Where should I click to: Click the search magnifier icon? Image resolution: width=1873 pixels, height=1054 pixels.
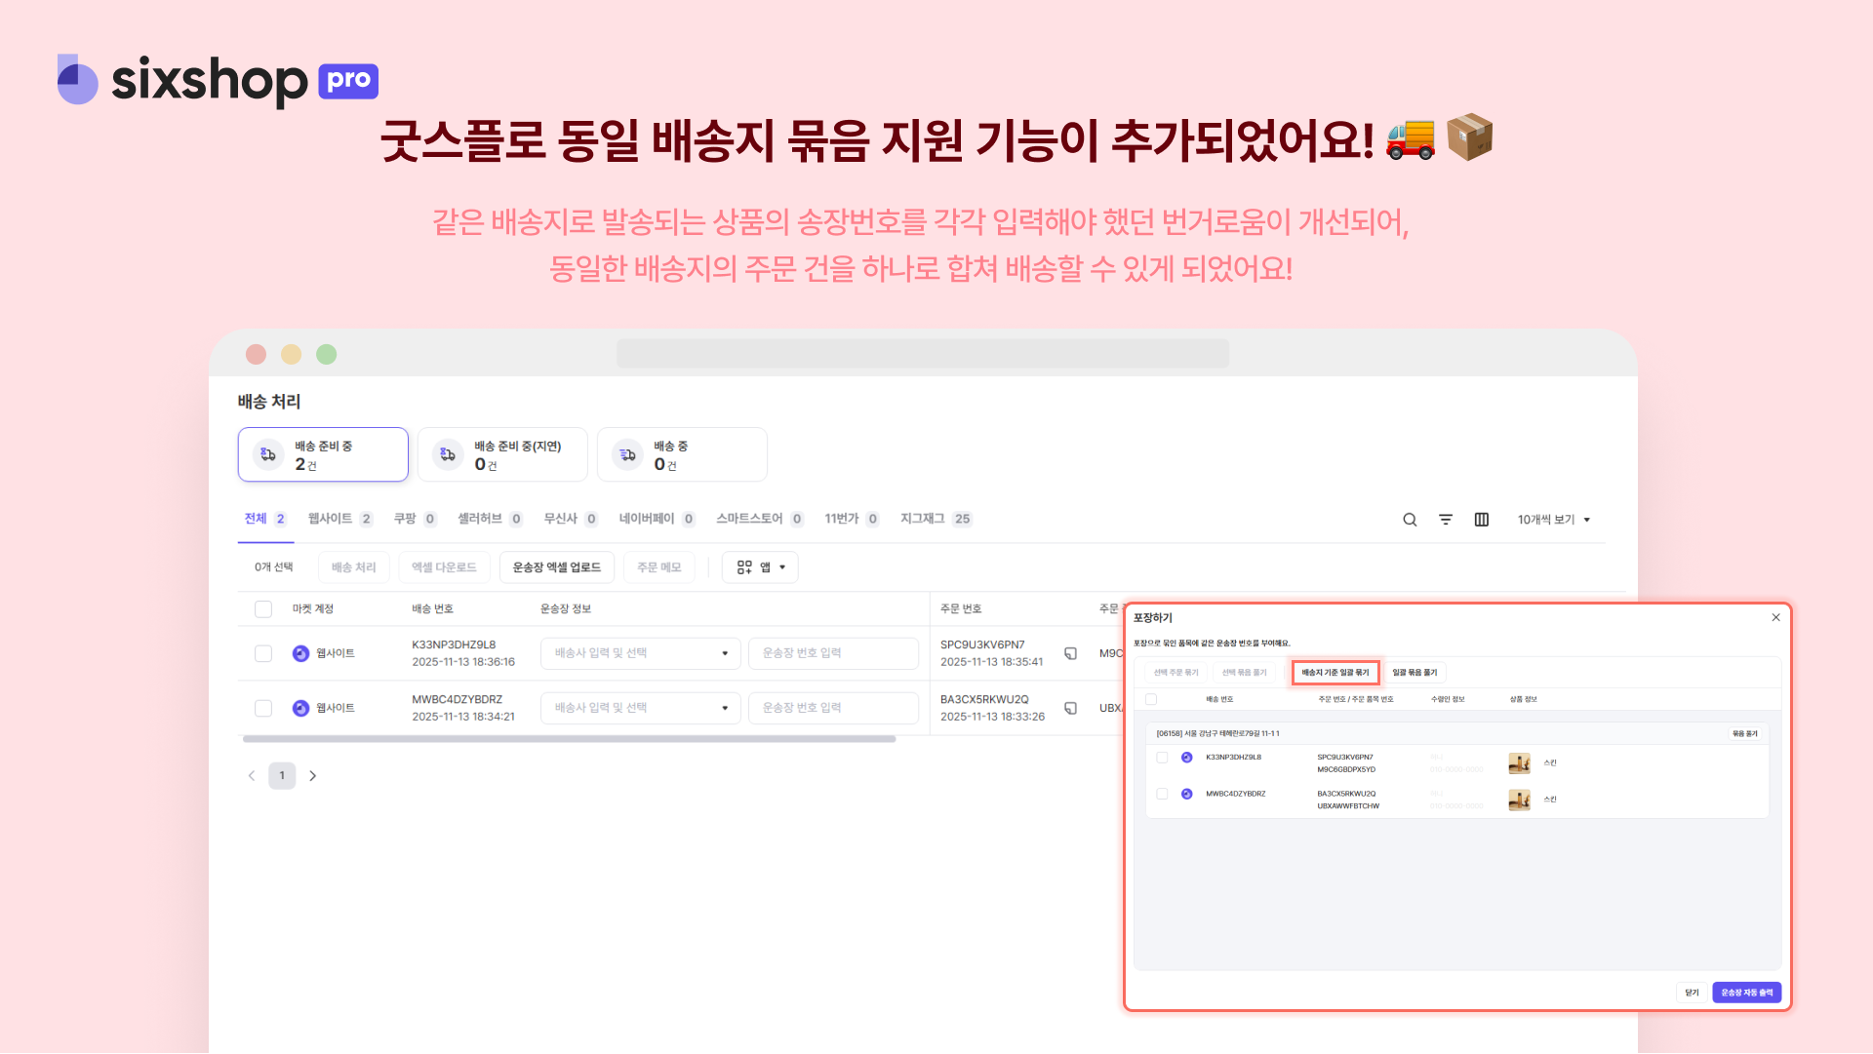pos(1410,520)
